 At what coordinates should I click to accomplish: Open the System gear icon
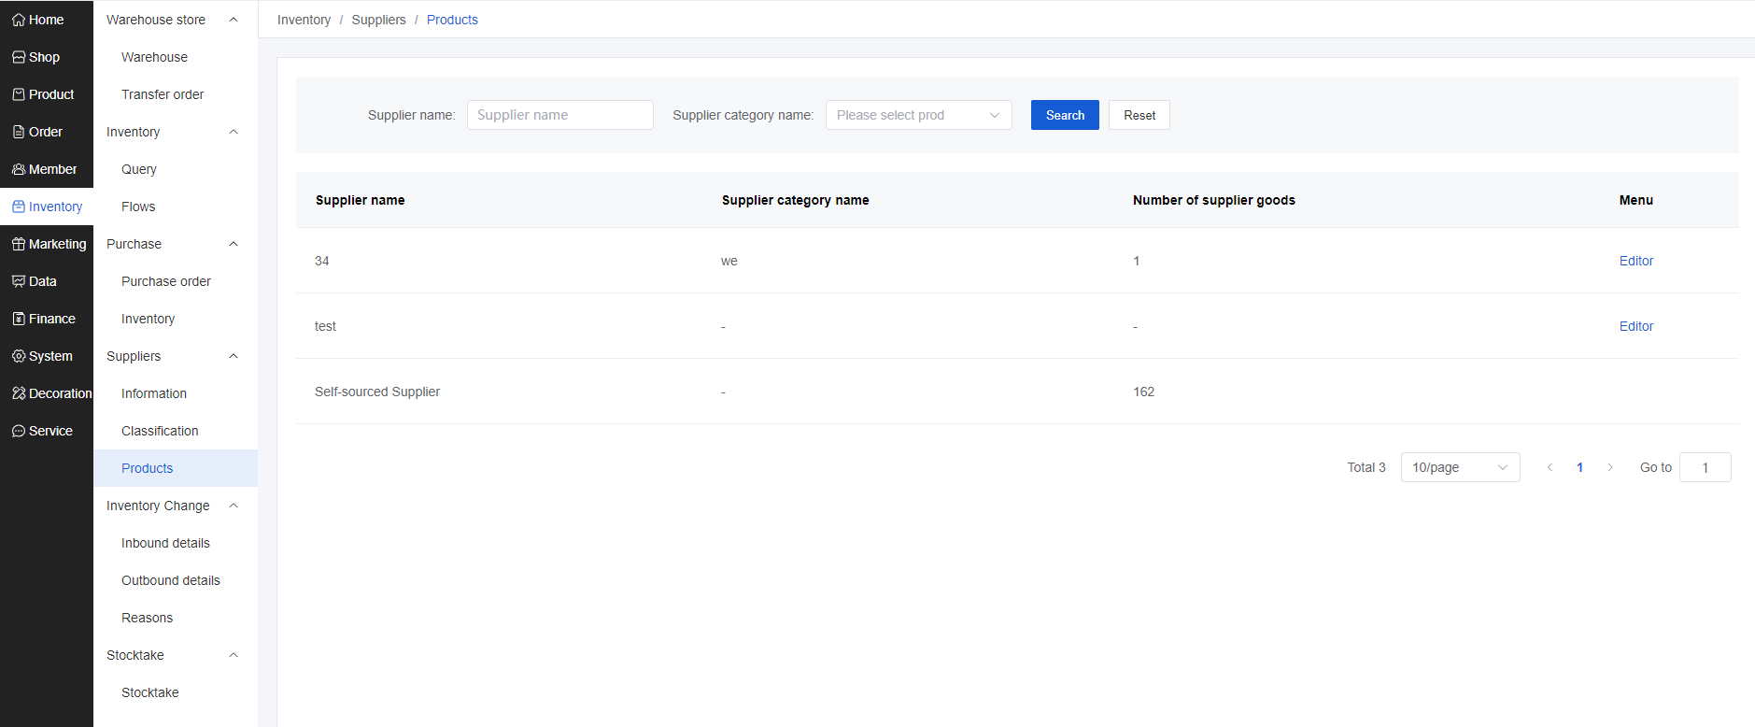point(19,356)
